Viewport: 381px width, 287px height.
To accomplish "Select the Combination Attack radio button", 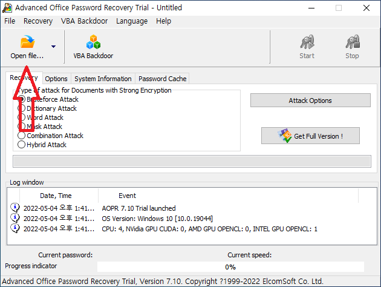I will [22, 136].
